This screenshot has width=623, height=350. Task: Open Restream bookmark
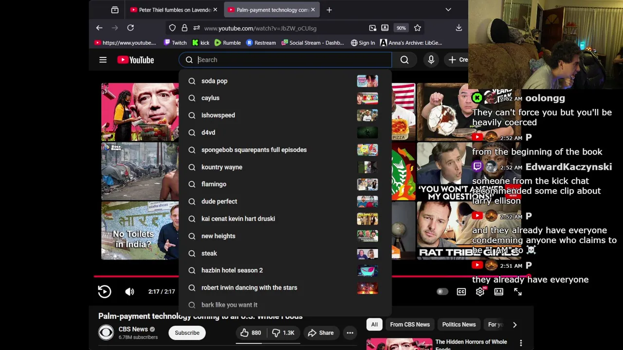pos(261,43)
